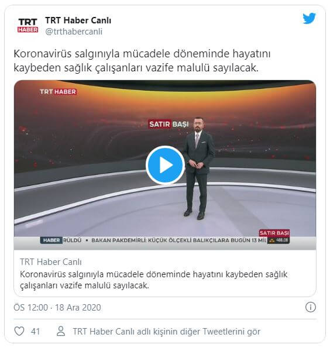This screenshot has height=348, width=330.
Task: Open the tweet info icon
Action: coord(310,307)
